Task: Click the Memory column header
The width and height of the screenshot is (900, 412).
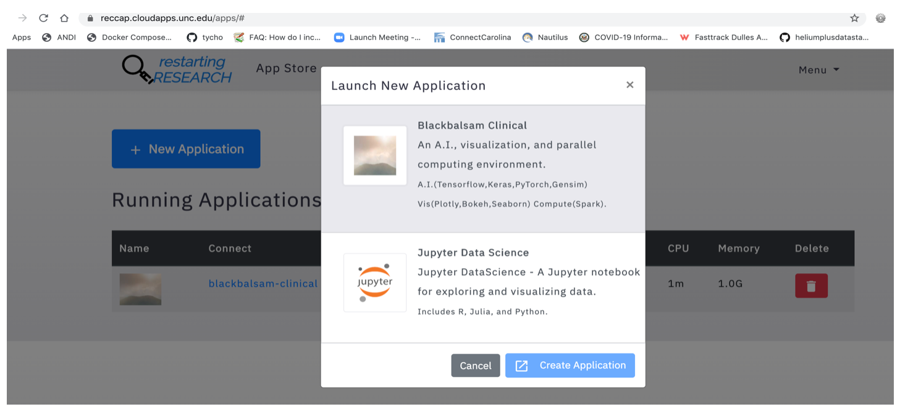Action: [739, 248]
